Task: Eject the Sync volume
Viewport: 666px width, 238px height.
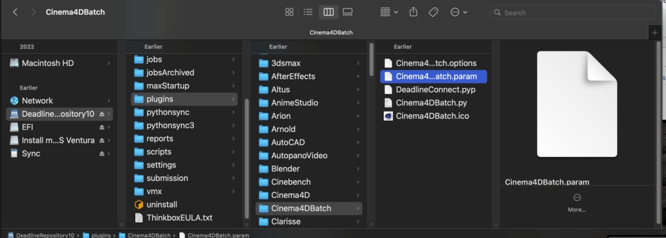Action: [x=101, y=153]
